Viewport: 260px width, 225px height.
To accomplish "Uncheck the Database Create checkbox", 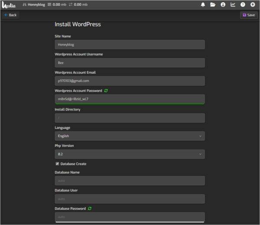I will (57, 164).
